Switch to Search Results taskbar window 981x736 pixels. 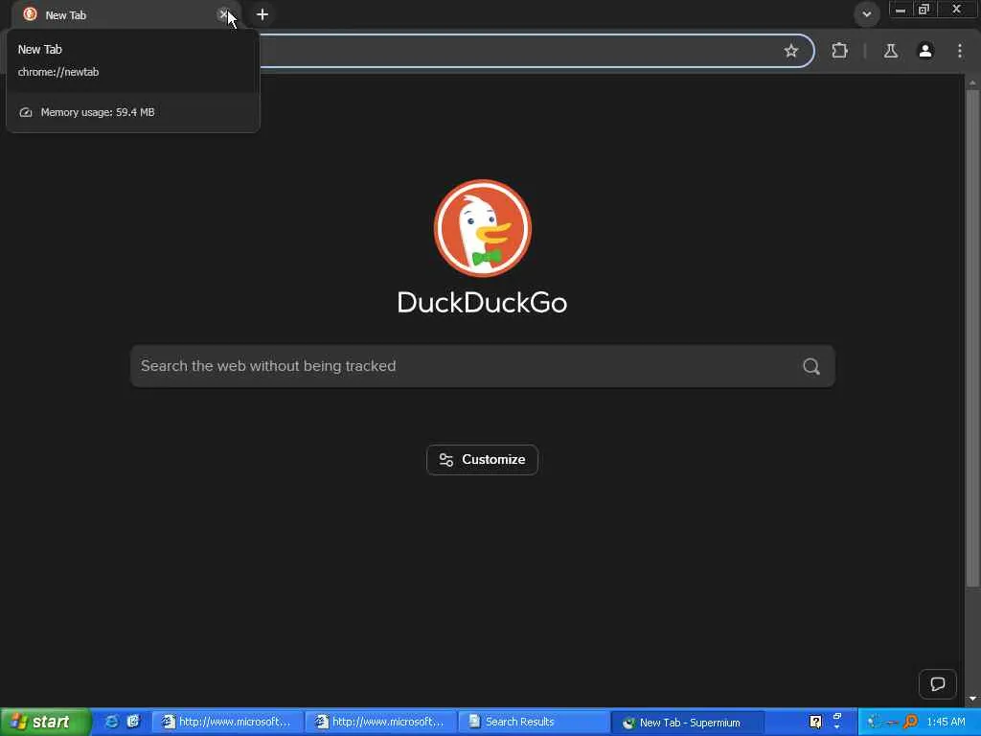pyautogui.click(x=534, y=723)
